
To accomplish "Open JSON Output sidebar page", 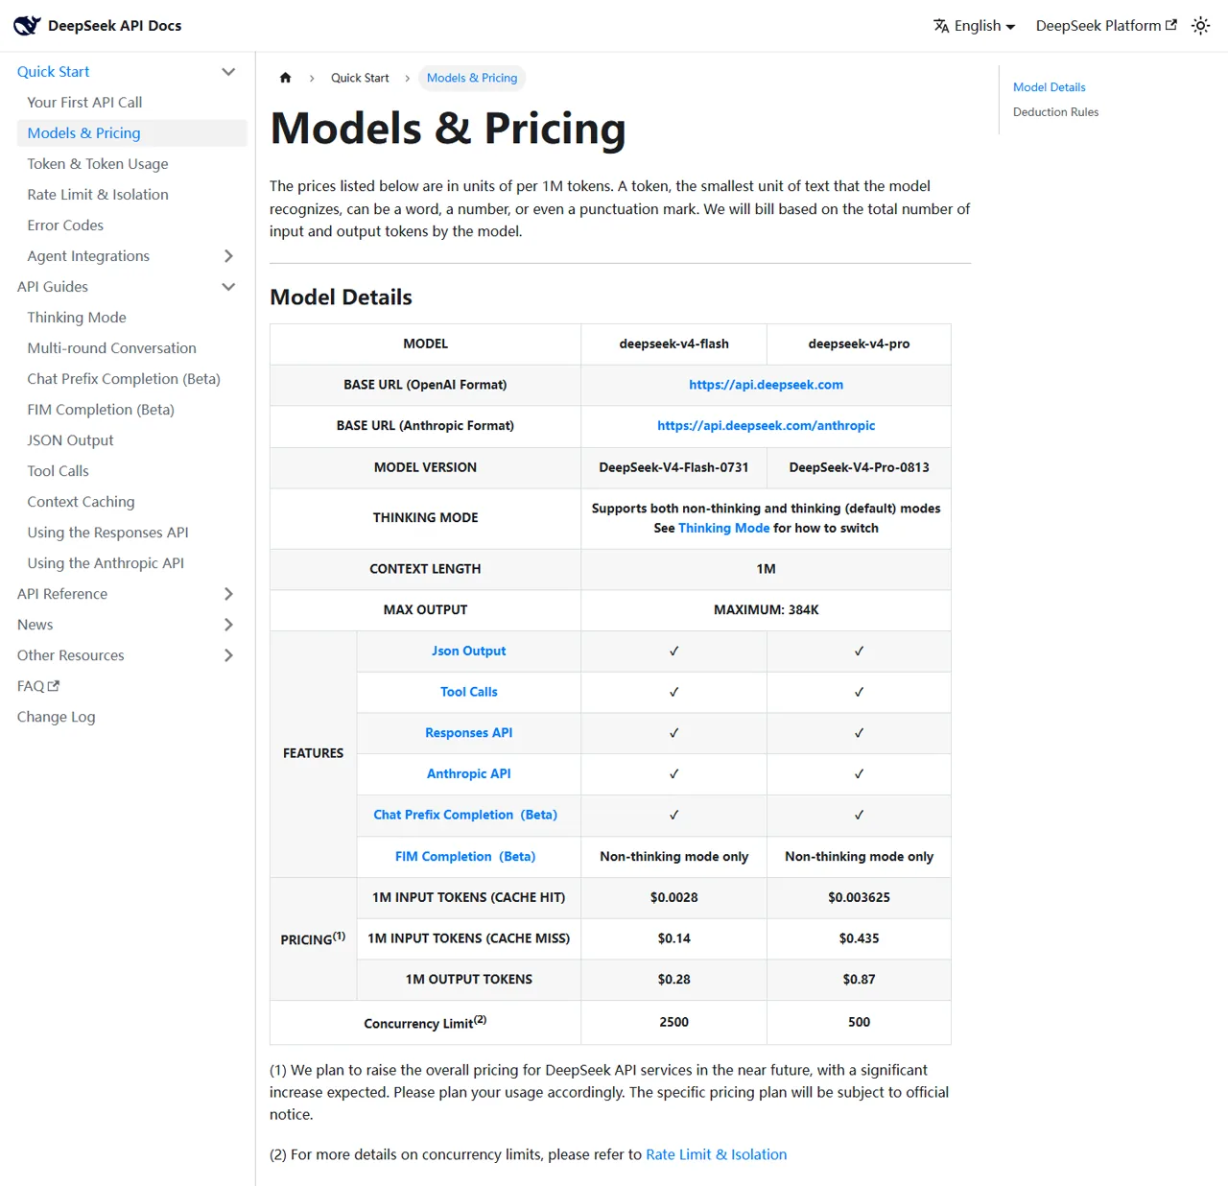I will [70, 440].
